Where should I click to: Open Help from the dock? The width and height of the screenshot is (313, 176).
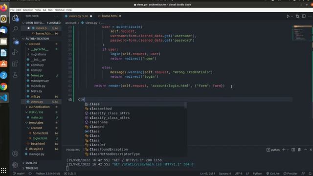[4, 75]
